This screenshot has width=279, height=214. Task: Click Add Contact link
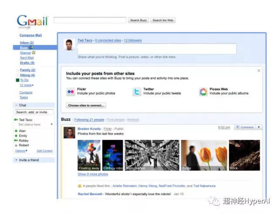(44, 151)
